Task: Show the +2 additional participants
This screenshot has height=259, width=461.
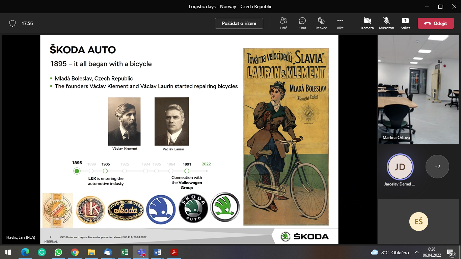Action: tap(437, 167)
